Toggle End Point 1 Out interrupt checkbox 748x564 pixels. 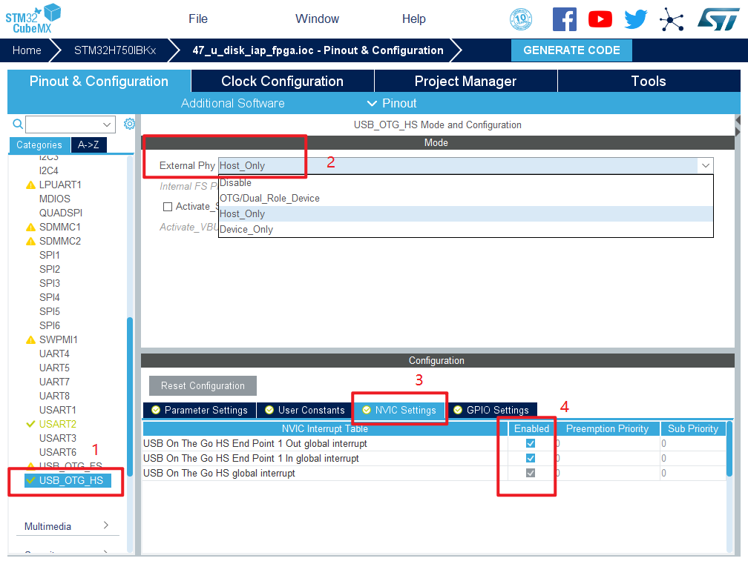point(531,443)
